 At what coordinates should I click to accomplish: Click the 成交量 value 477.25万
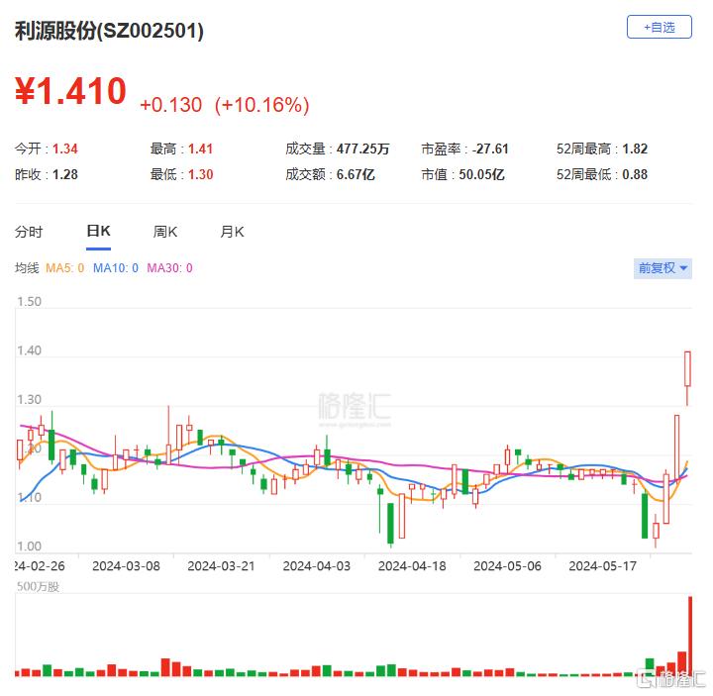tap(362, 149)
